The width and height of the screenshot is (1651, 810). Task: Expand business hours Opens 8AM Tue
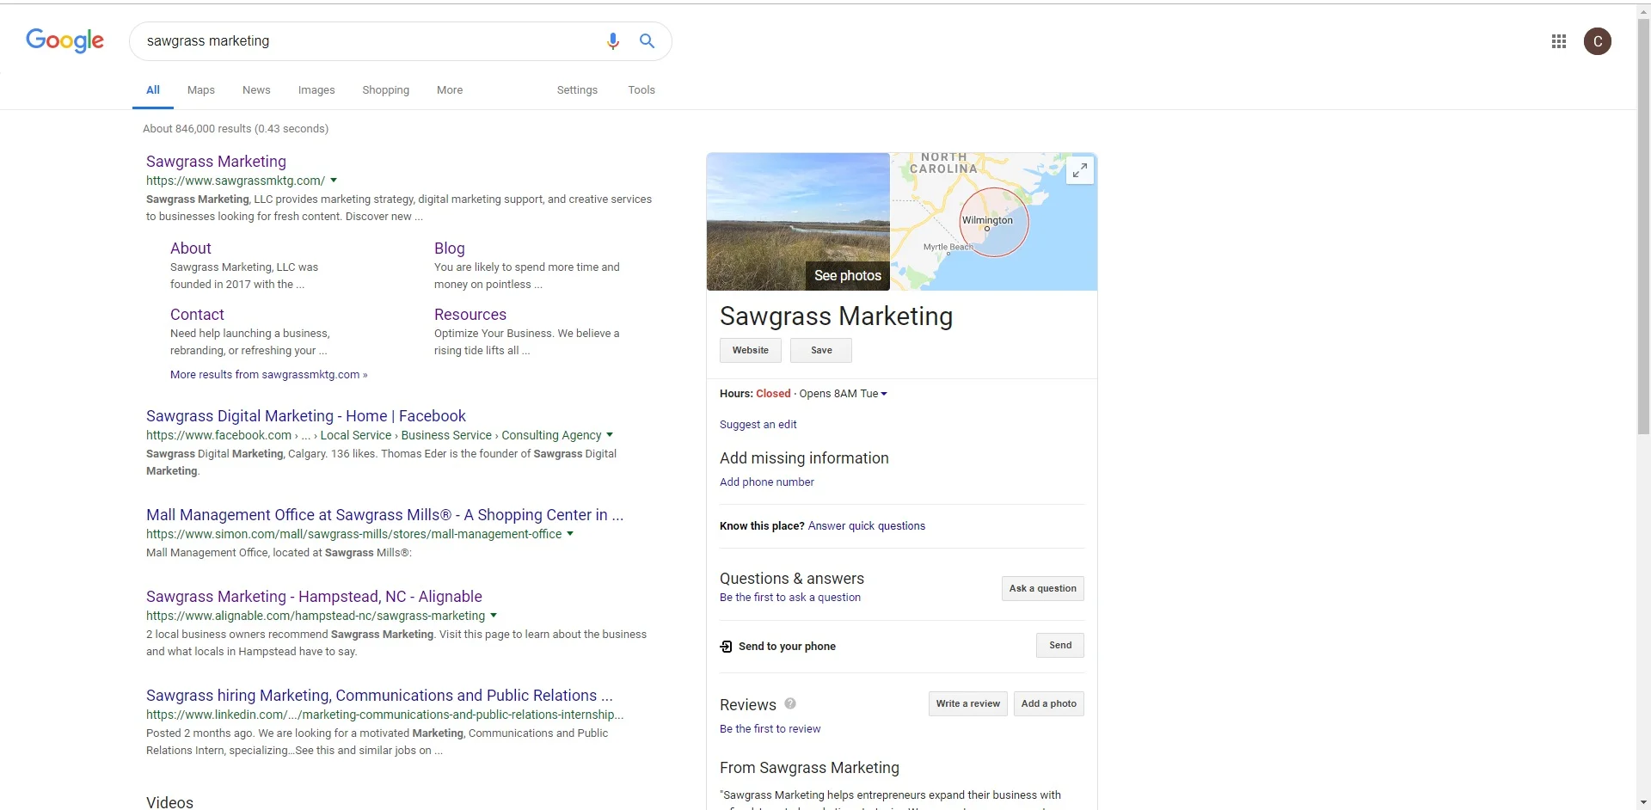tap(844, 394)
